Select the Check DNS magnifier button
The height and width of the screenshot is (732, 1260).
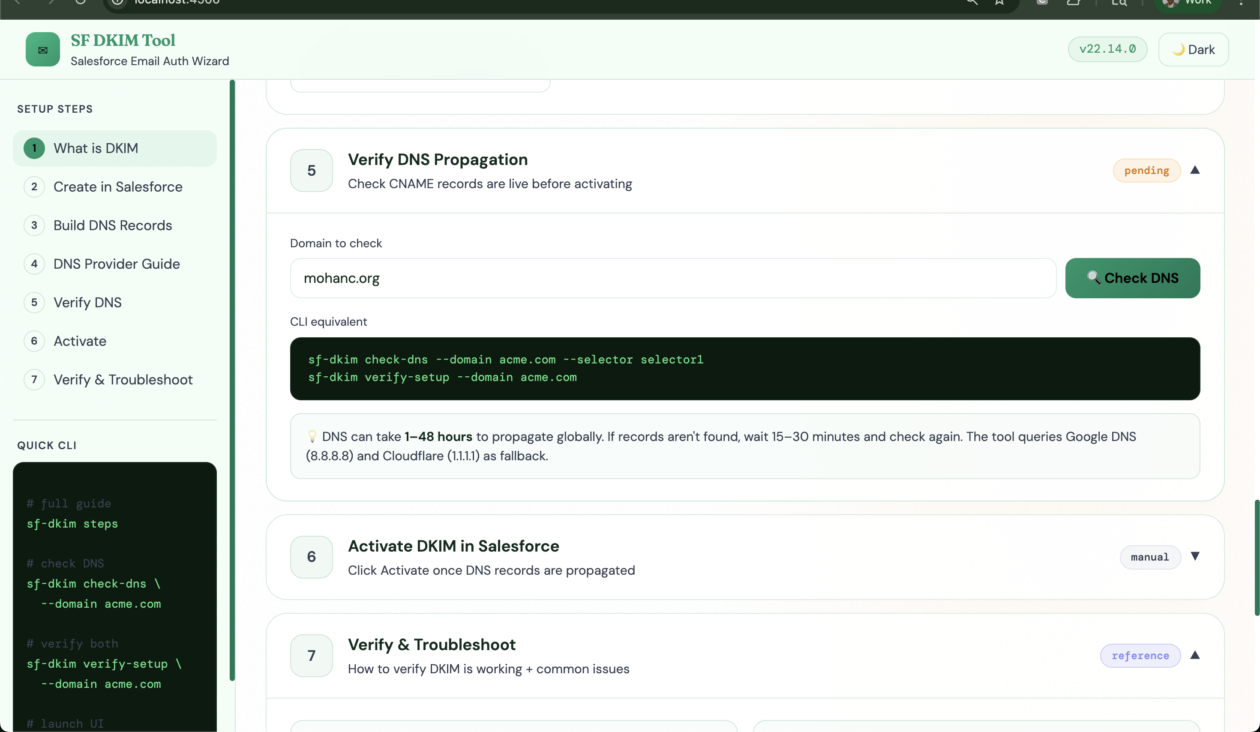1094,278
